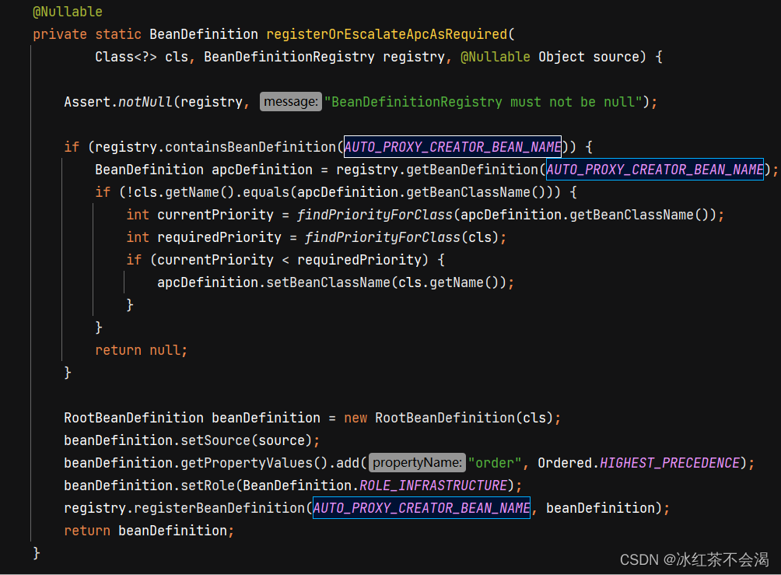The image size is (781, 575).
Task: Click the 'return null;' statement
Action: pos(141,350)
